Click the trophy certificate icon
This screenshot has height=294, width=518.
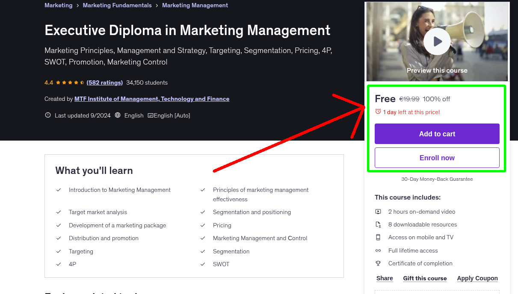click(378, 263)
